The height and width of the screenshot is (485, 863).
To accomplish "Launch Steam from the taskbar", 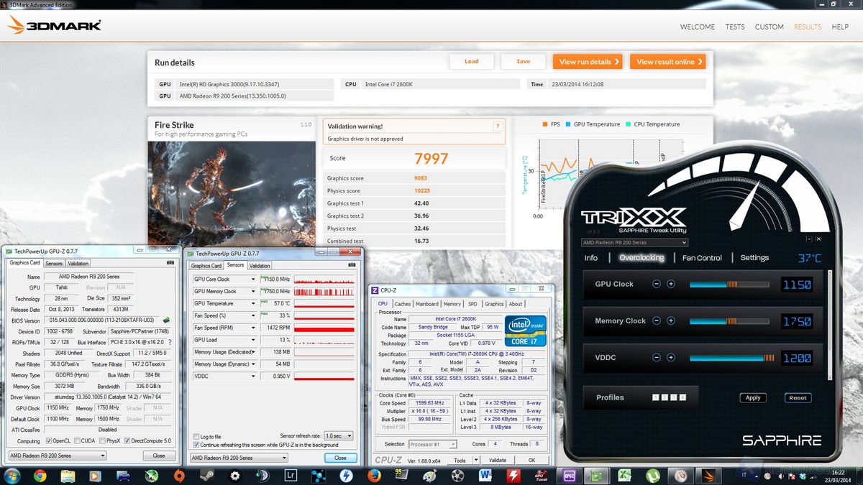I will coord(206,475).
